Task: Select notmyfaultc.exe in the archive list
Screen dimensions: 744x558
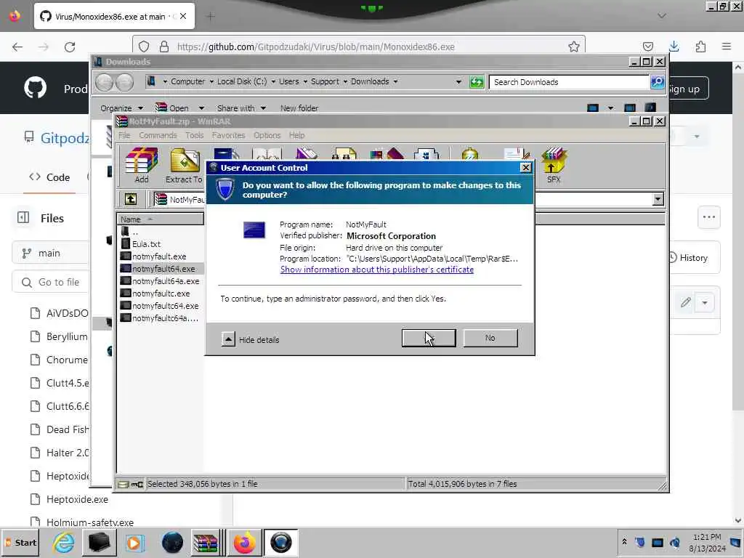Action: (160, 294)
